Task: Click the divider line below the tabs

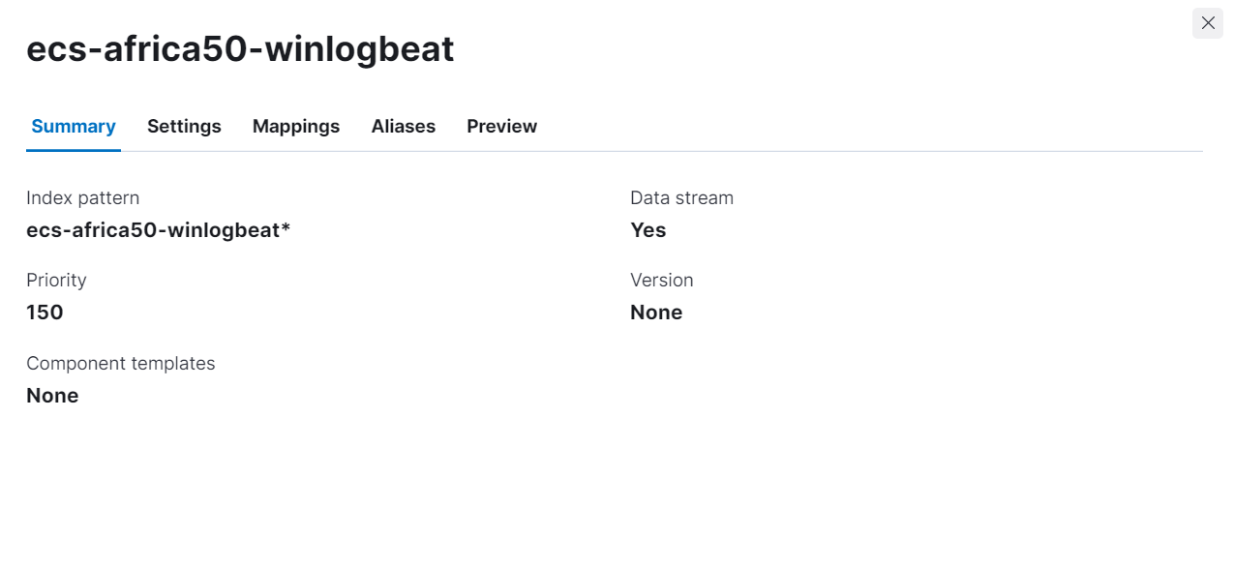Action: (x=677, y=151)
